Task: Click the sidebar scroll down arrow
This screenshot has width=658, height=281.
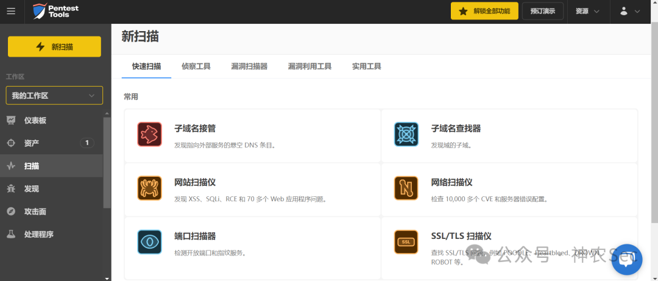Action: (107, 278)
